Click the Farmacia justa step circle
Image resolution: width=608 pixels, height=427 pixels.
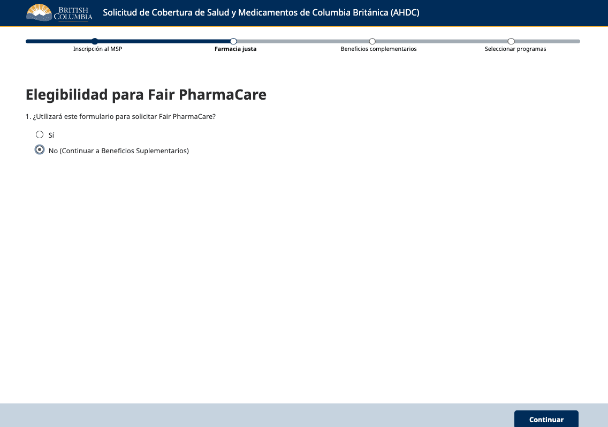(x=233, y=41)
